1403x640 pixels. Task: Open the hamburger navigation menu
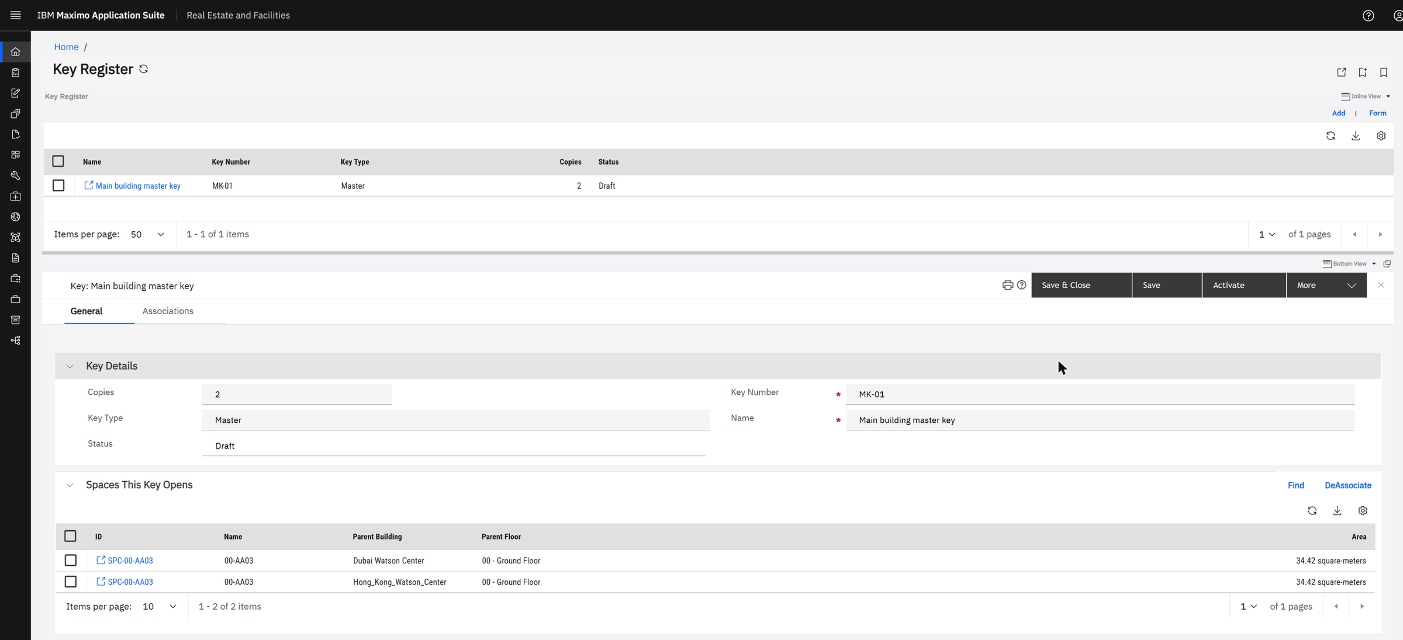click(16, 15)
